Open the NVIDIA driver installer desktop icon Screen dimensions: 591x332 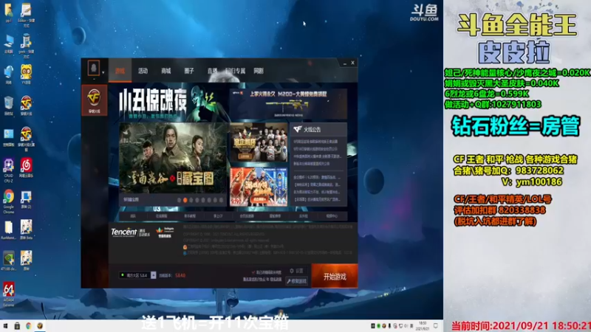8,260
